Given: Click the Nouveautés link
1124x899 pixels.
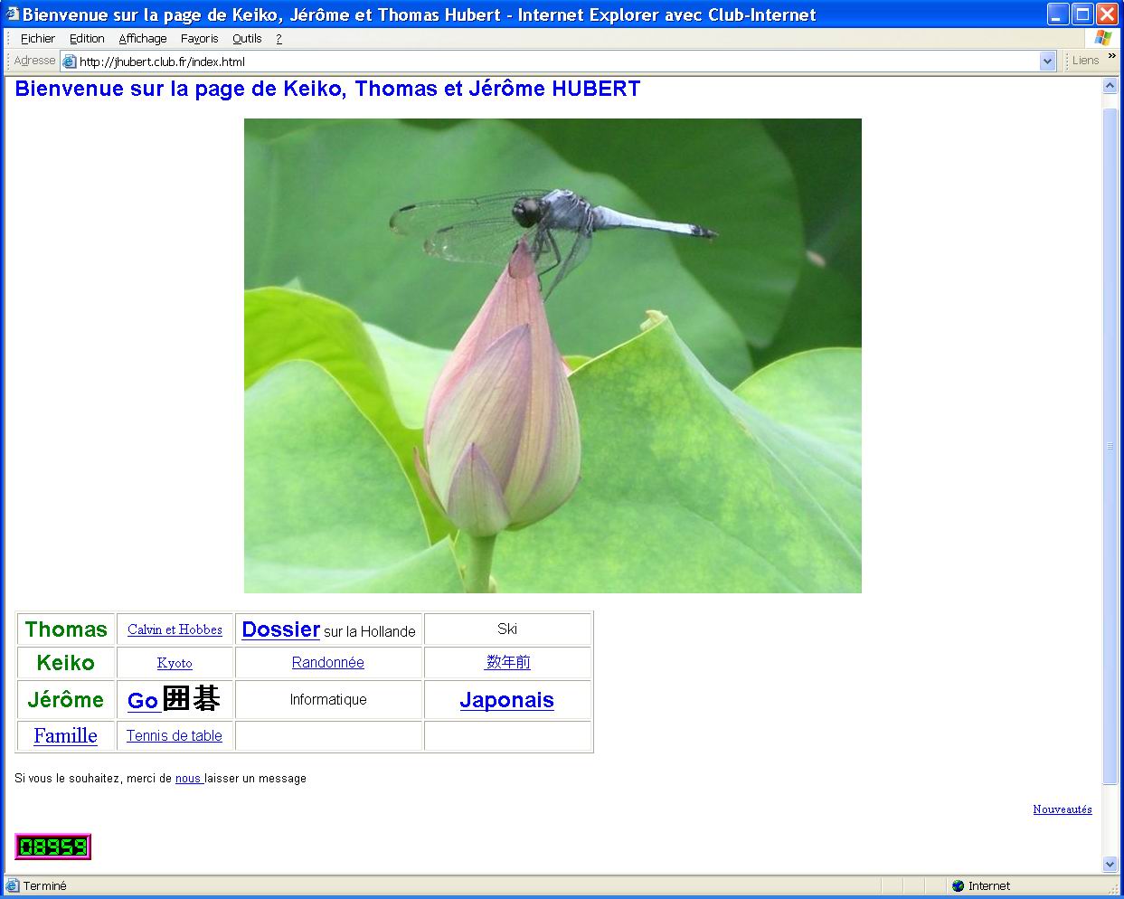Looking at the screenshot, I should click(x=1062, y=809).
